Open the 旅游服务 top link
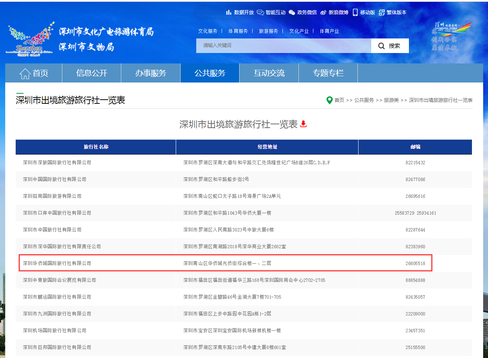This screenshot has width=488, height=358. click(x=268, y=31)
